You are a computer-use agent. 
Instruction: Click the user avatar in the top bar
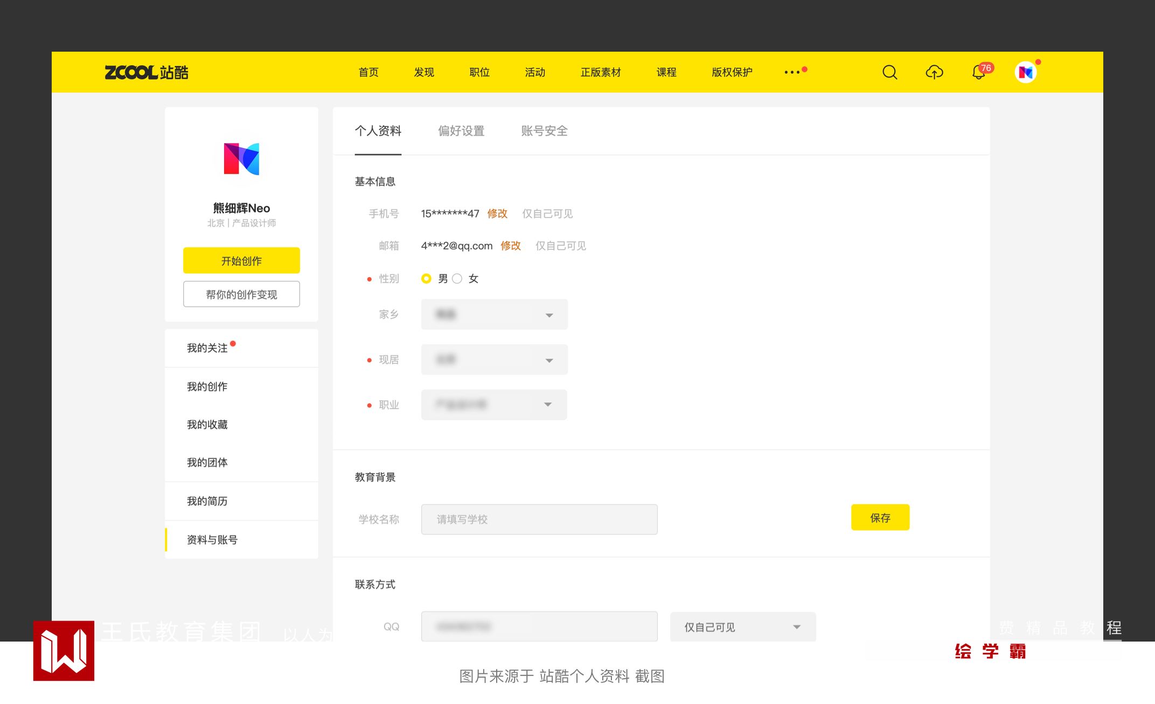pyautogui.click(x=1025, y=72)
